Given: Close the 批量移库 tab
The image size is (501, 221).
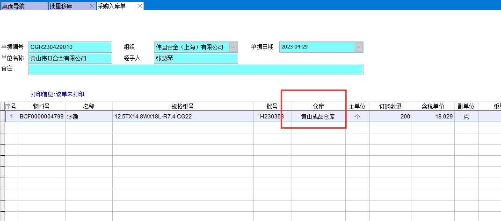Looking at the screenshot, I should click(x=92, y=6).
